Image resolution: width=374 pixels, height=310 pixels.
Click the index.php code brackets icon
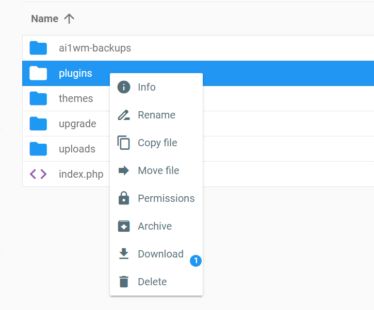38,174
